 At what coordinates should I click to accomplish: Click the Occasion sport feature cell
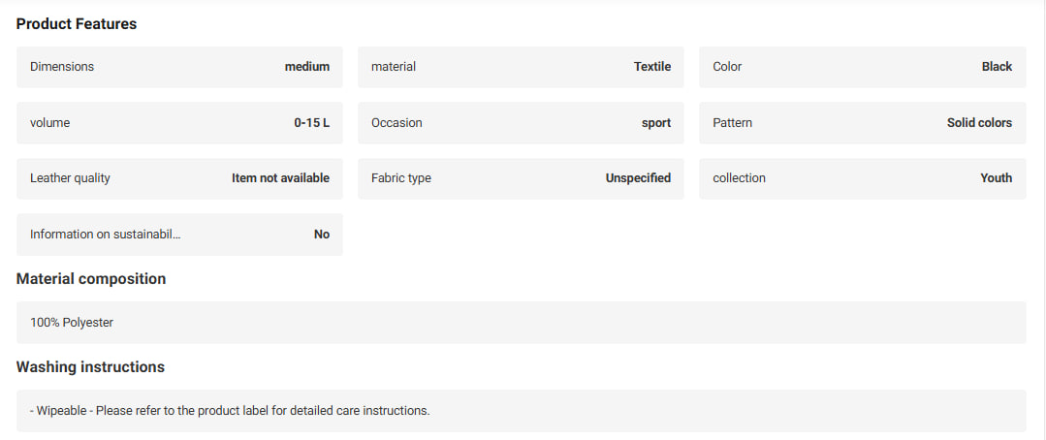(x=521, y=123)
